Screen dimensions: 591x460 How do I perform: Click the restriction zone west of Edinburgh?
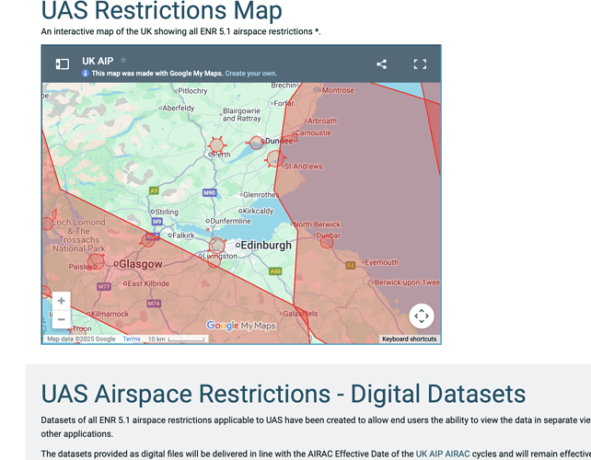217,246
